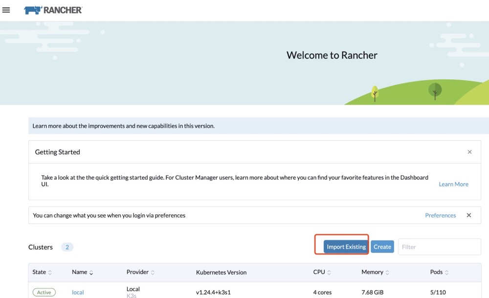Select the 7.68 GiB memory cell

pyautogui.click(x=372, y=293)
